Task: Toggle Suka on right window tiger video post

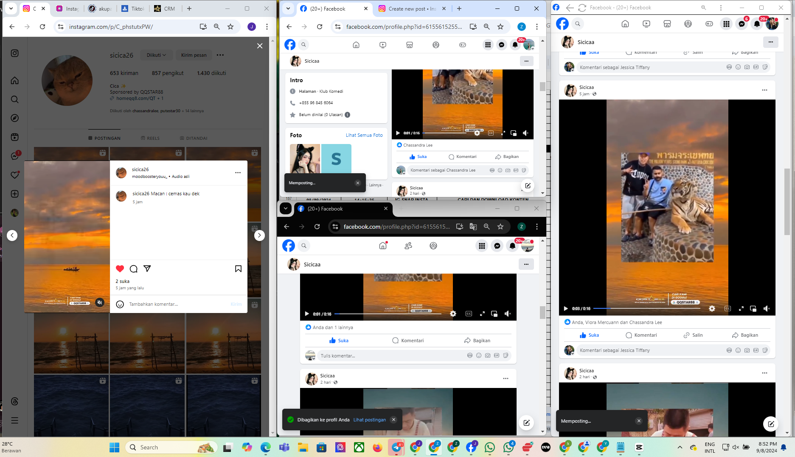Action: 589,335
